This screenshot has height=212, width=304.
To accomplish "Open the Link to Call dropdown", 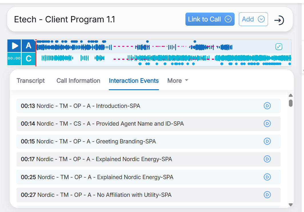I will (210, 19).
